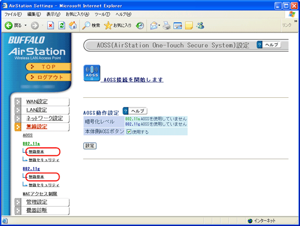The width and height of the screenshot is (300, 226).
Task: Open the ファイル(F) menu
Action: (13, 15)
